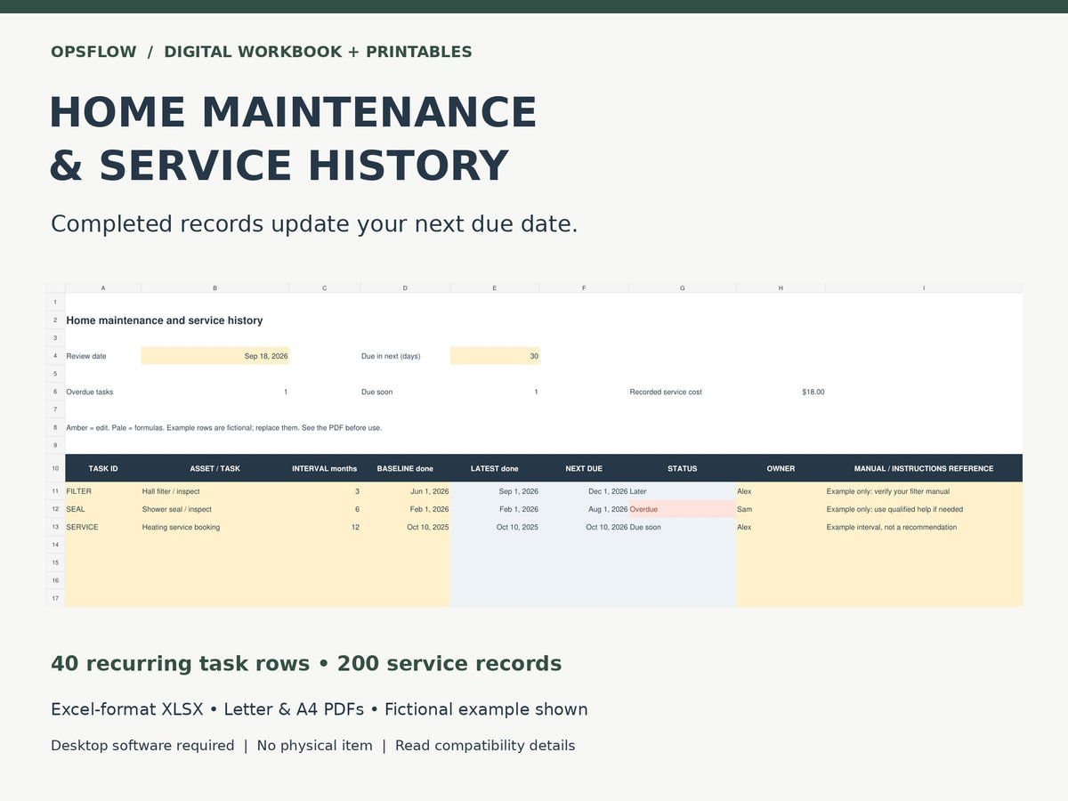
Task: Select the verify your filter manual cell
Action: click(924, 491)
